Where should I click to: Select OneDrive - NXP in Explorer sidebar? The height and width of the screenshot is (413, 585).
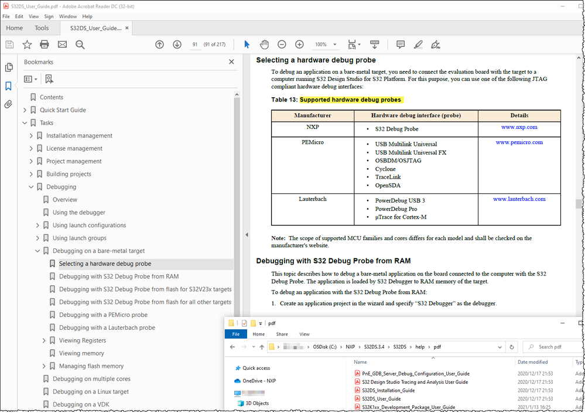pyautogui.click(x=255, y=381)
